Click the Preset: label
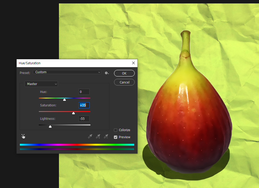 [x=25, y=73]
